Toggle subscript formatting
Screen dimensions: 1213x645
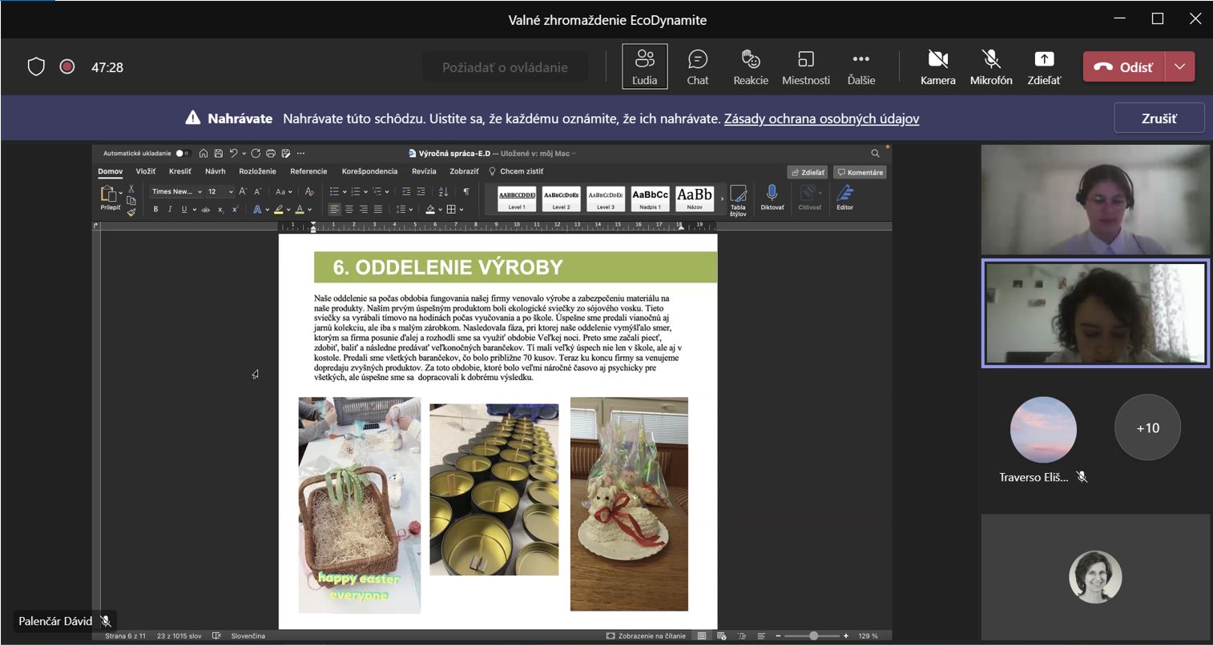pyautogui.click(x=220, y=210)
